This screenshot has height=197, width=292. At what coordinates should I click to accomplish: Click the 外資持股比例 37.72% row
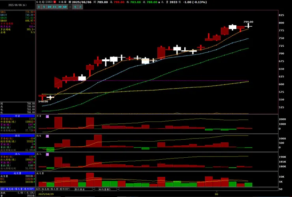click(x=17, y=131)
